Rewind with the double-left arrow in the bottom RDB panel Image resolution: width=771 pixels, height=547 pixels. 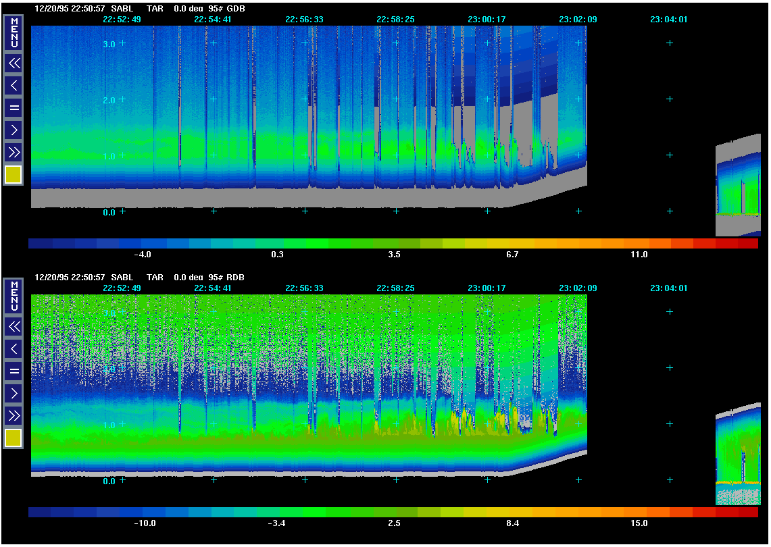click(x=14, y=327)
